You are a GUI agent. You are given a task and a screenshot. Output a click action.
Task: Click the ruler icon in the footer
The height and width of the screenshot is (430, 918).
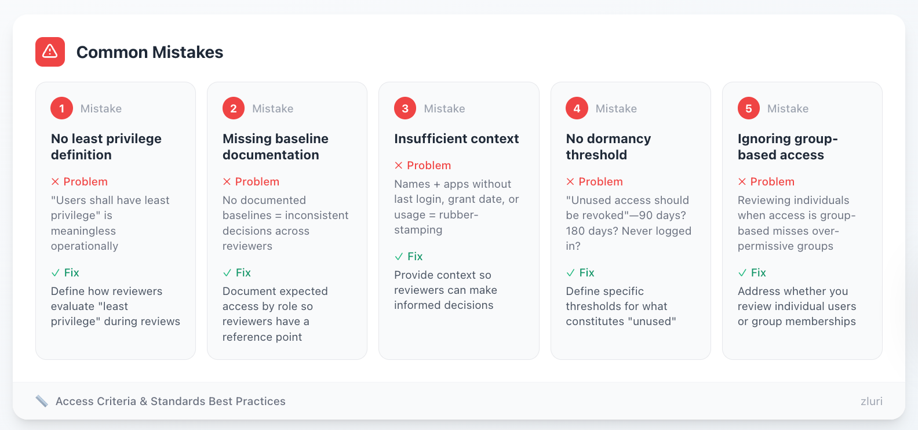(x=42, y=401)
